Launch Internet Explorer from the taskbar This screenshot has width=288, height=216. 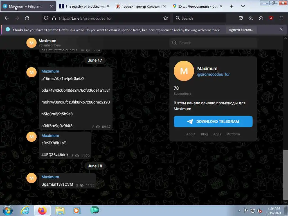[x=25, y=210]
